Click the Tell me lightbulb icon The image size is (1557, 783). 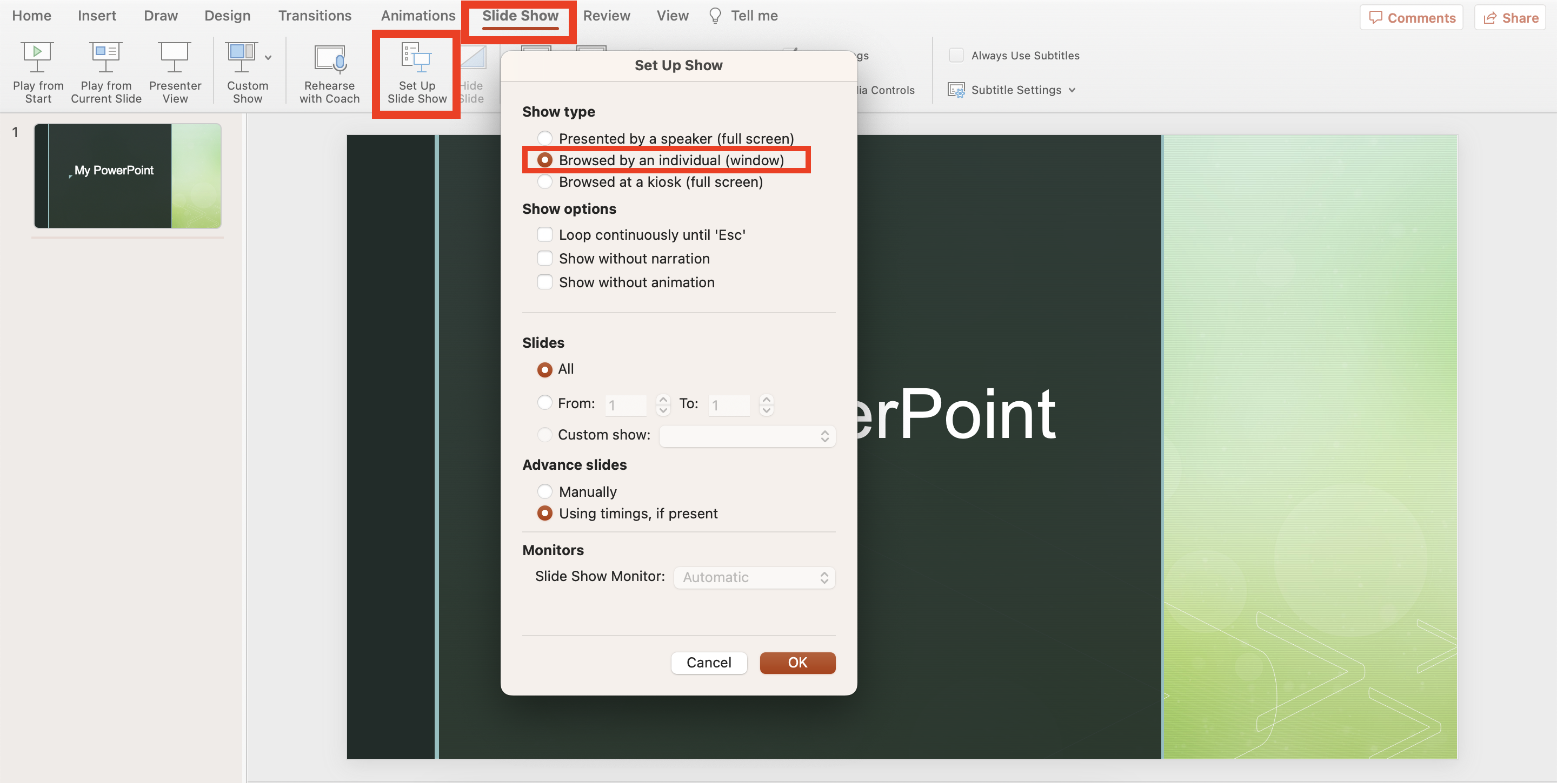click(714, 16)
